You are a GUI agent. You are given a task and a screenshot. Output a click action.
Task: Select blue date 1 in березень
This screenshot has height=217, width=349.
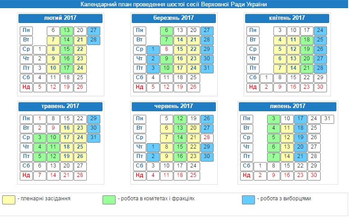[x=153, y=50]
